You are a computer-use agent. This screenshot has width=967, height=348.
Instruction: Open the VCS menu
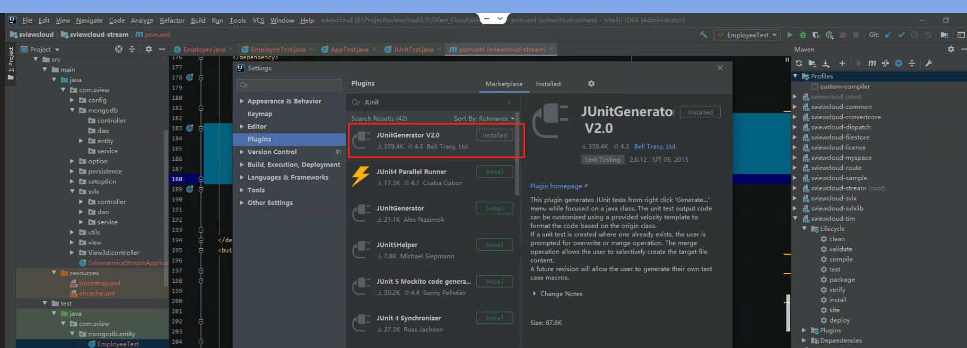click(258, 20)
